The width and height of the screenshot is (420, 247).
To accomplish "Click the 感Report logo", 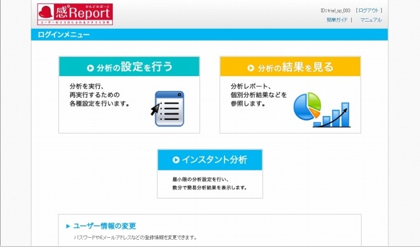I will (x=75, y=14).
